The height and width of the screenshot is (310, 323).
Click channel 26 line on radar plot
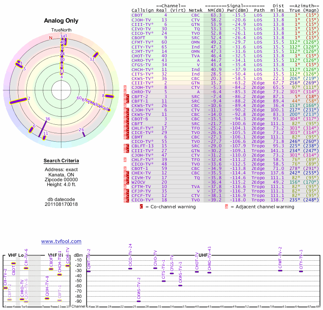(83, 132)
